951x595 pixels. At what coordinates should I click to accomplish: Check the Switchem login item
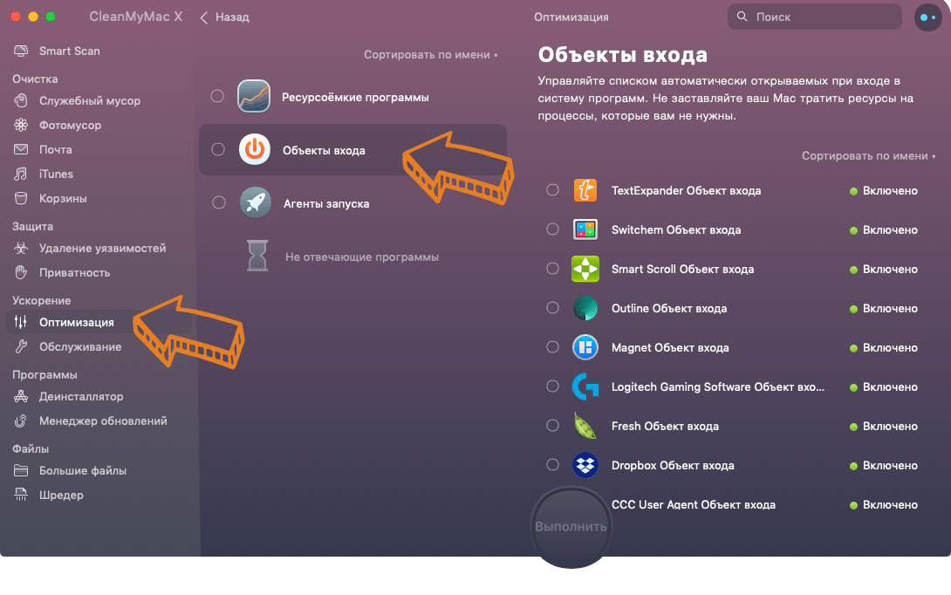552,229
